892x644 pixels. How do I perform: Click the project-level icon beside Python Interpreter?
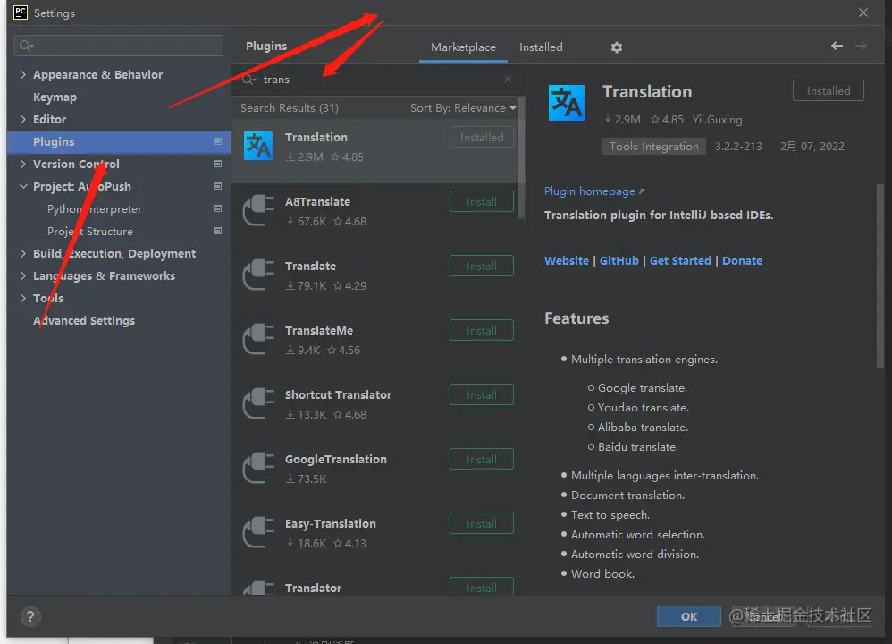point(217,209)
